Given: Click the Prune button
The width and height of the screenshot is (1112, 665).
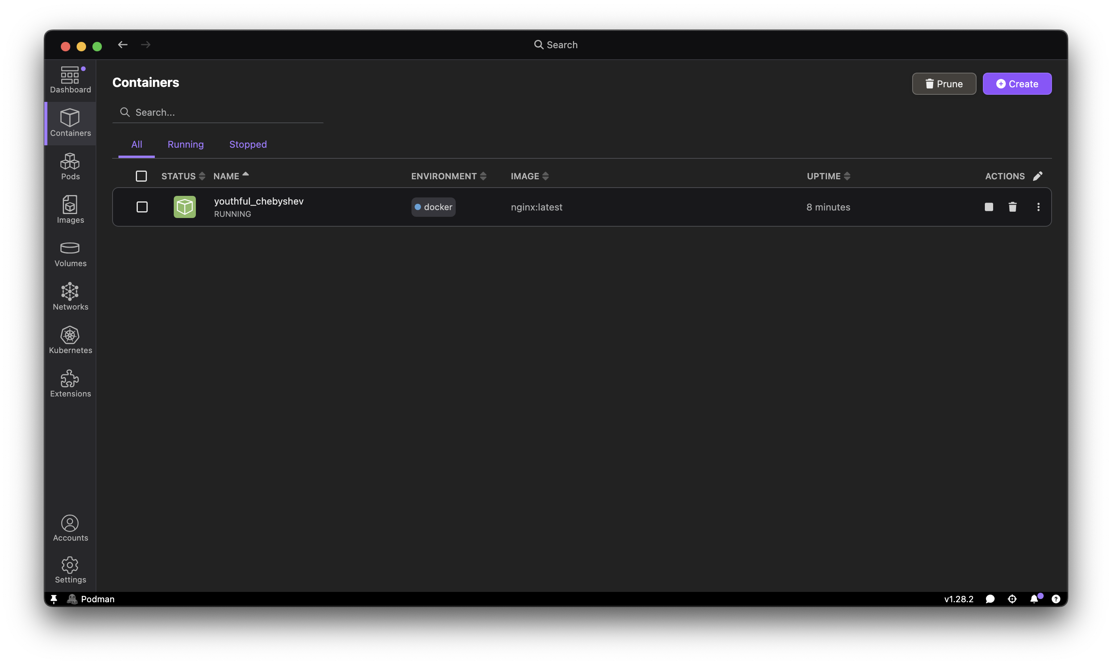Looking at the screenshot, I should 944,84.
